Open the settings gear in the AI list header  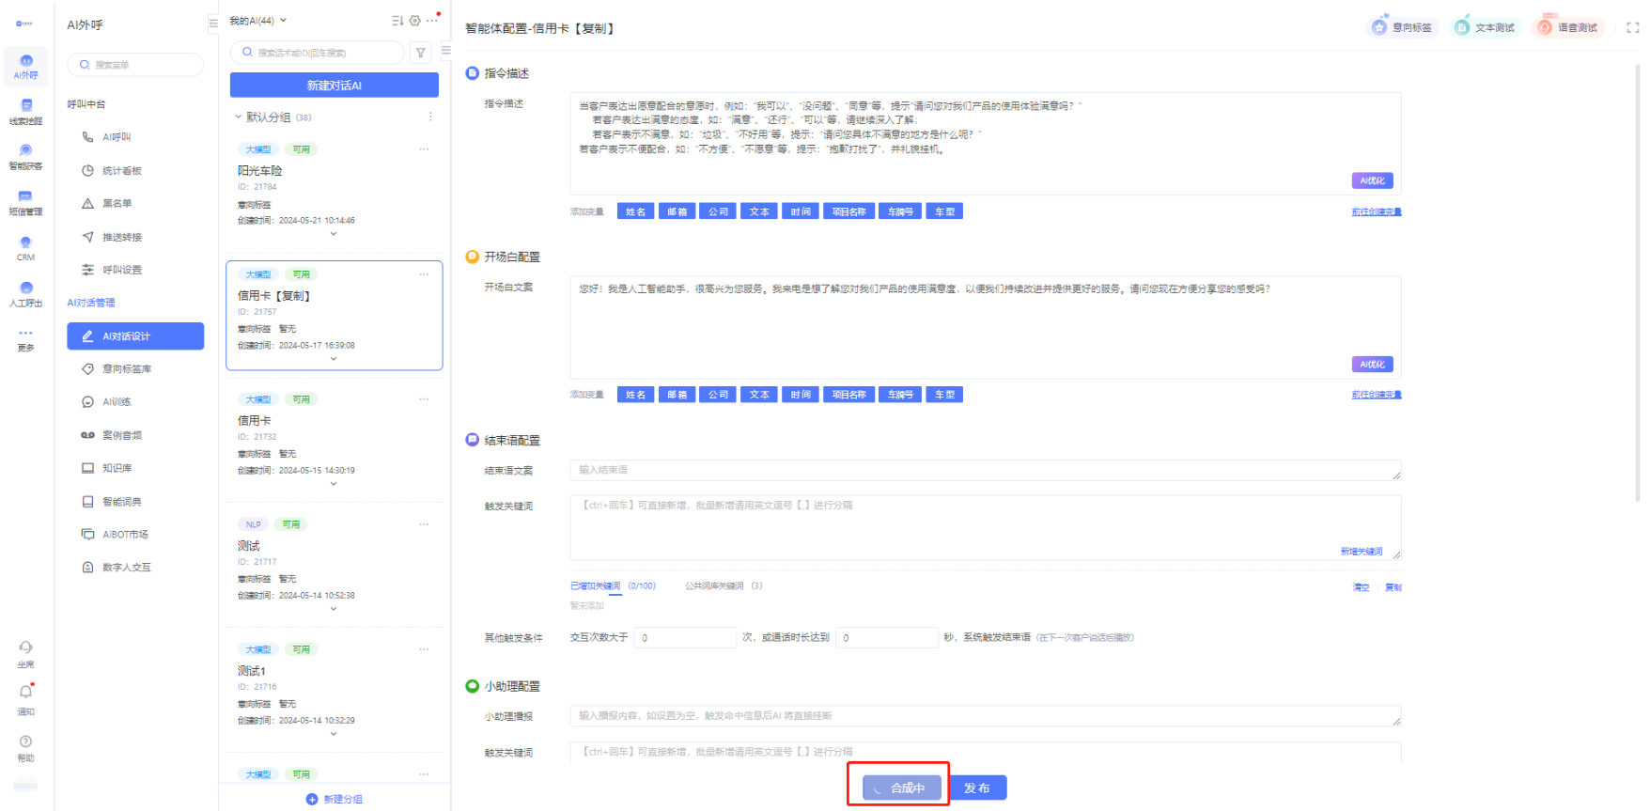tap(414, 21)
